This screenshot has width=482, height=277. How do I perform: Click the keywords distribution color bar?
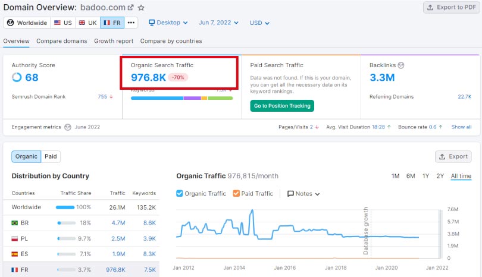[181, 98]
